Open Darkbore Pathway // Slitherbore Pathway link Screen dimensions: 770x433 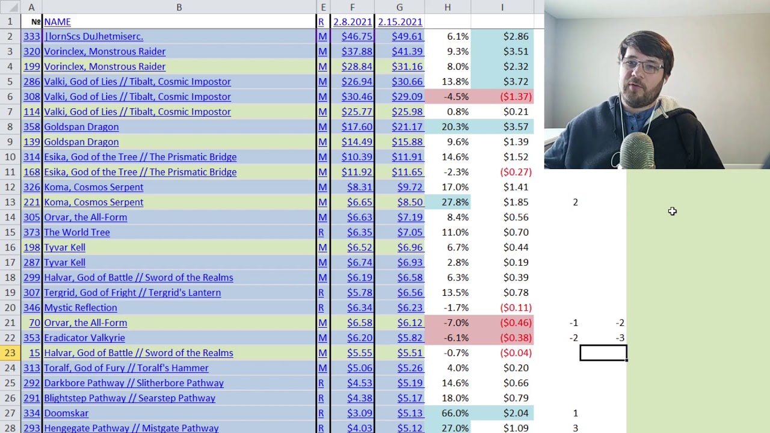point(134,383)
